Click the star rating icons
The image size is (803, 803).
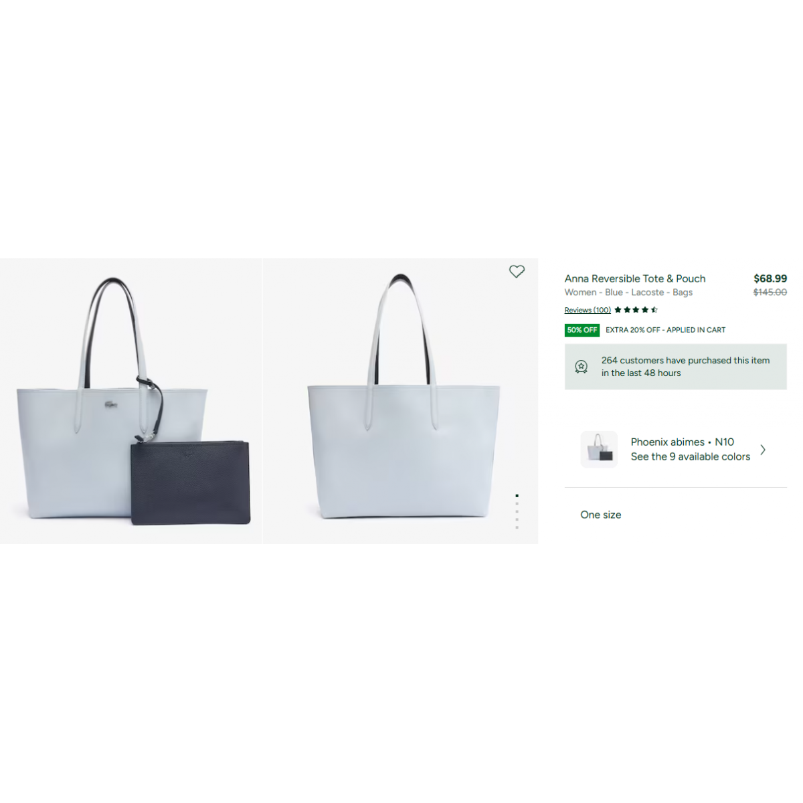click(636, 310)
